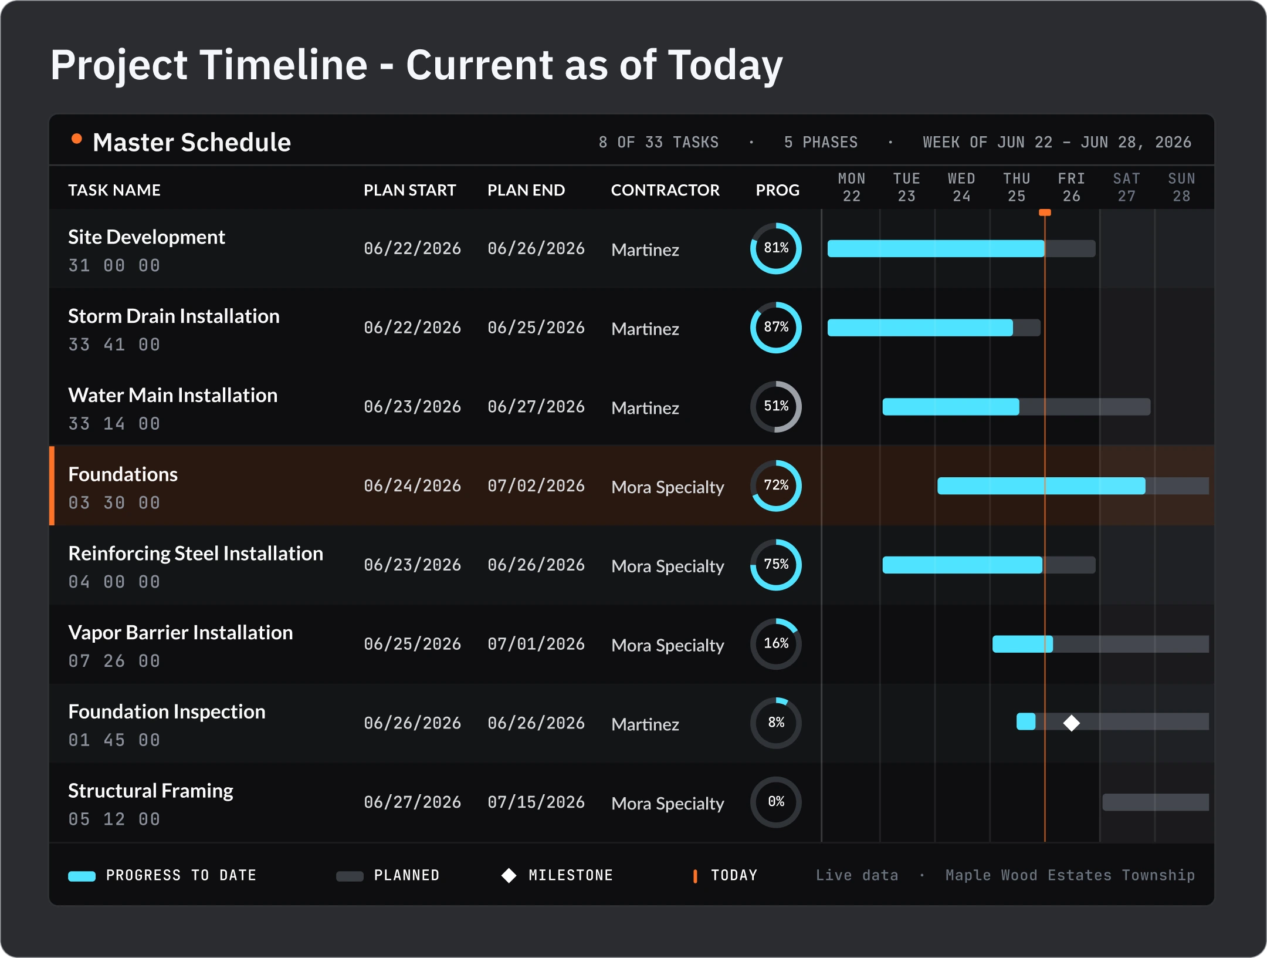Click the 16% progress ring for Vapor Barrier
Screen dimensions: 1267x958
click(x=775, y=644)
